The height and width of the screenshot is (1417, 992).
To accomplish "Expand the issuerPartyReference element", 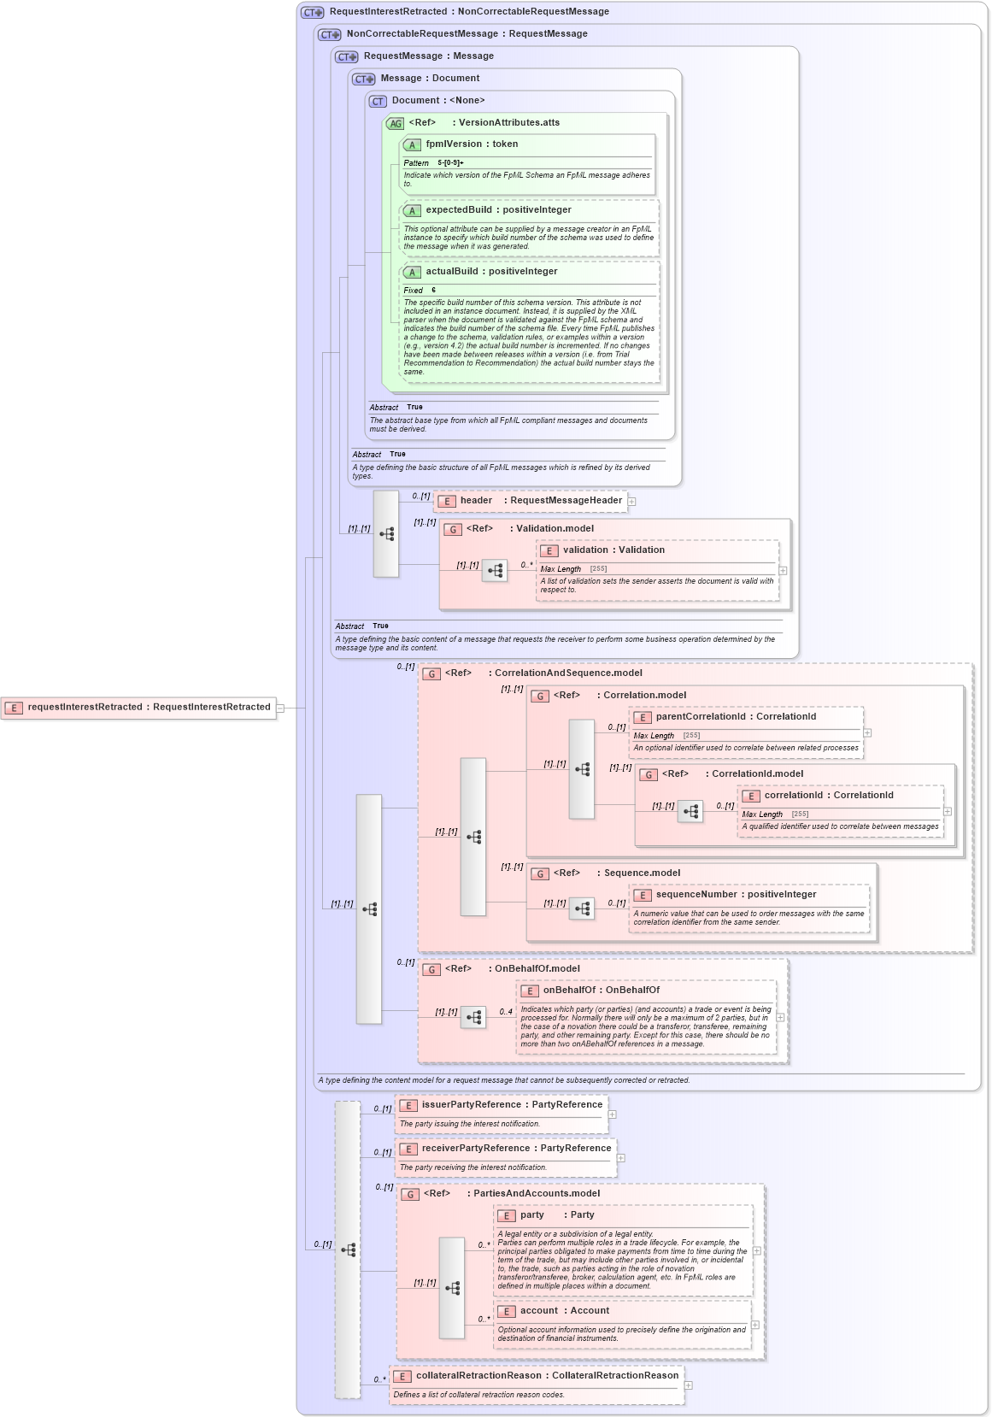I will pyautogui.click(x=612, y=1114).
